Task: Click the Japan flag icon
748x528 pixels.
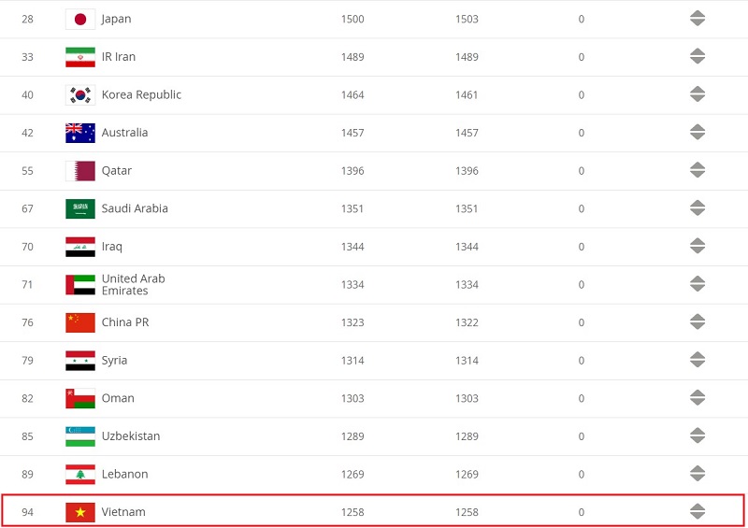Action: pyautogui.click(x=80, y=19)
